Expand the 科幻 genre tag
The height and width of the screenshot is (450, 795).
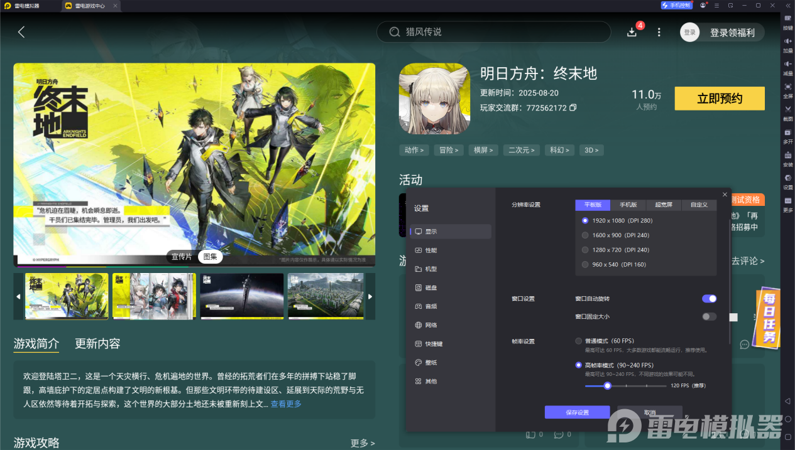click(559, 149)
